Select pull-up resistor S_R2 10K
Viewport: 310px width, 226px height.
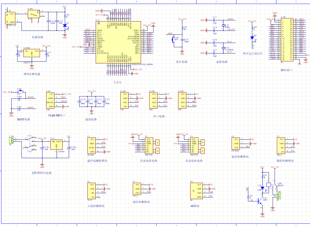tap(182, 28)
